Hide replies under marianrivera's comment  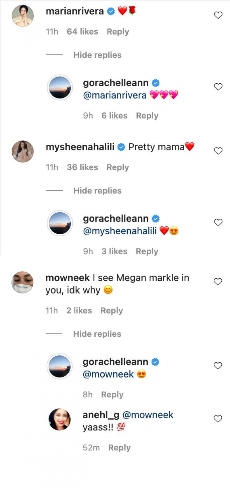coord(97,55)
